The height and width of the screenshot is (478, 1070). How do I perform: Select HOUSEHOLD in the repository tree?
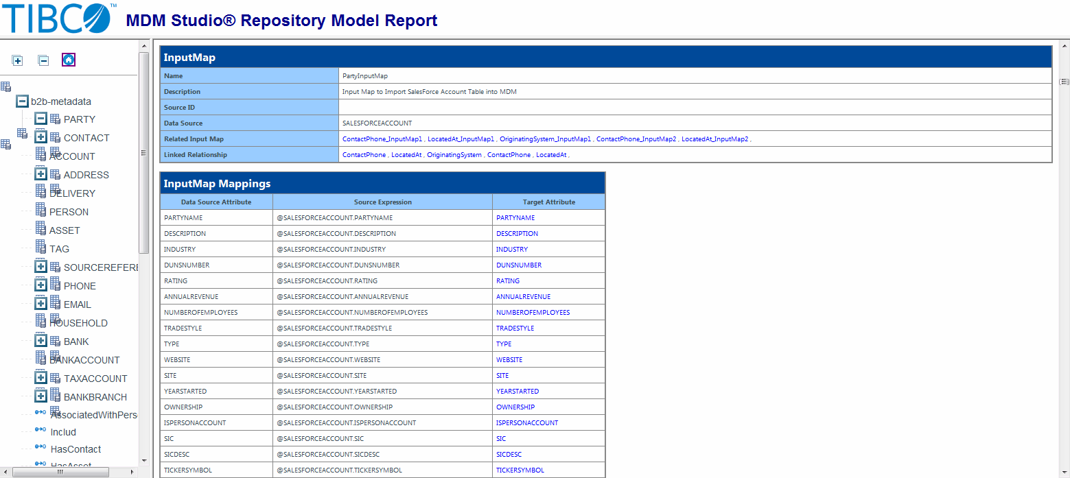[78, 323]
